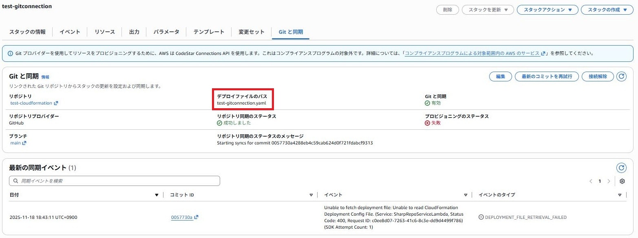Click the 失敗 provisioning status

click(433, 123)
